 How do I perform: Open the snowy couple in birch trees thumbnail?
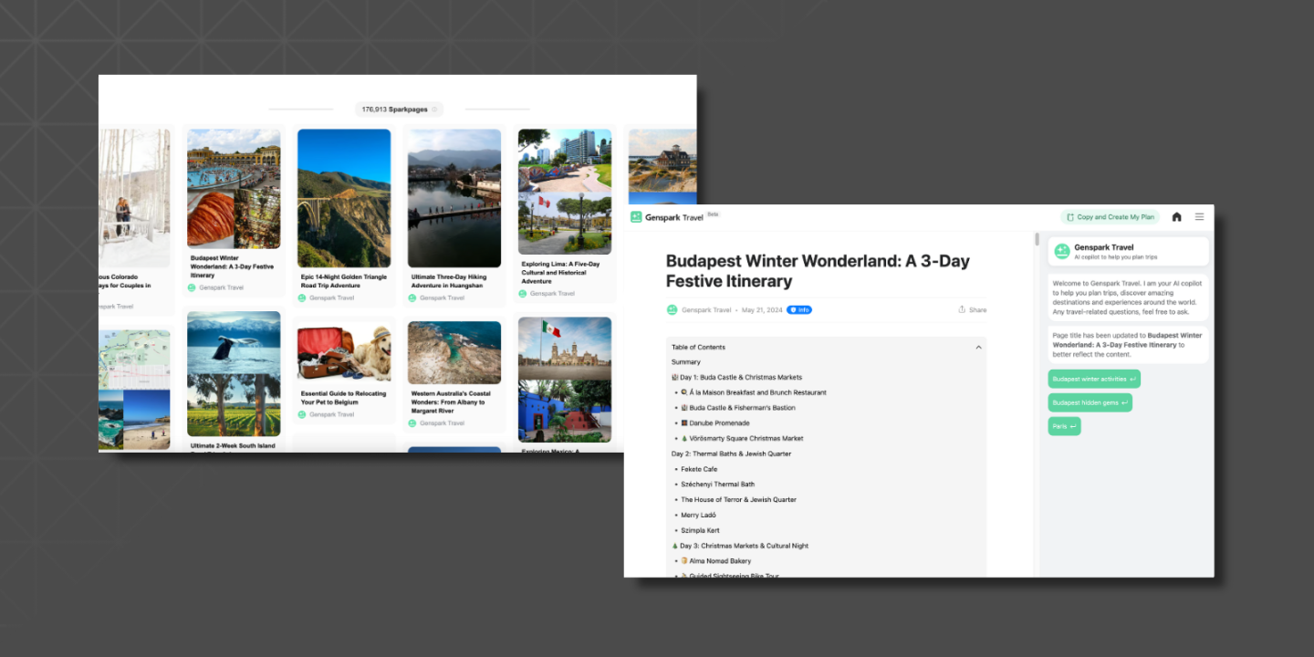[x=134, y=198]
